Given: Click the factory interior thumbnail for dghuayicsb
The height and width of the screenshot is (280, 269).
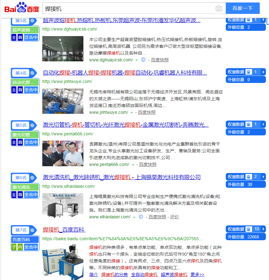Looking at the screenshot, I should click(63, 49).
